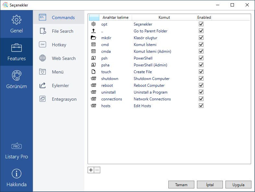Click the folder icon in mkdir row
This screenshot has width=255, height=192.
[93, 38]
